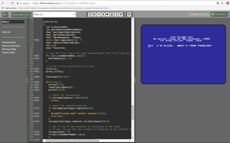Click the 'int k,baseLength;' declaration line

[57, 27]
